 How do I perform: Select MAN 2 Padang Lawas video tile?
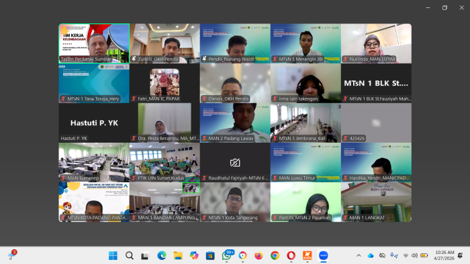(235, 123)
